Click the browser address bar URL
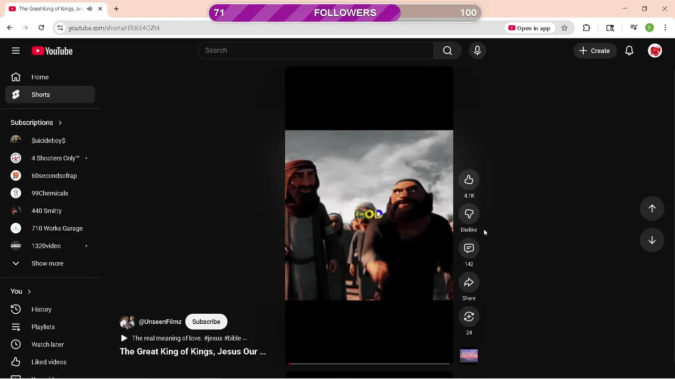The height and width of the screenshot is (379, 675). 114,28
